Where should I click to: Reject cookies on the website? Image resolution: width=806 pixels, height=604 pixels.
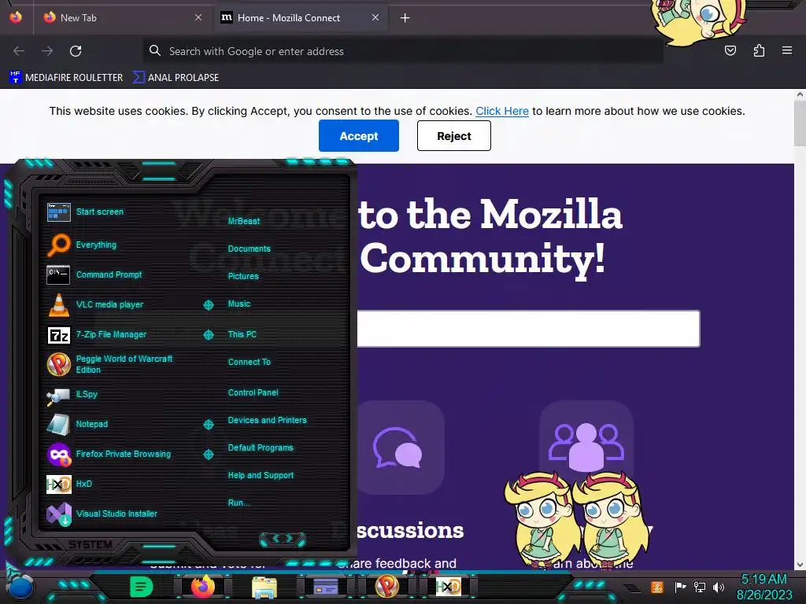click(x=454, y=135)
